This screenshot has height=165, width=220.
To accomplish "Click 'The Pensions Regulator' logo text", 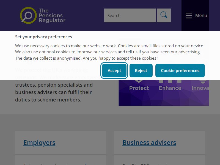I will [x=52, y=15].
